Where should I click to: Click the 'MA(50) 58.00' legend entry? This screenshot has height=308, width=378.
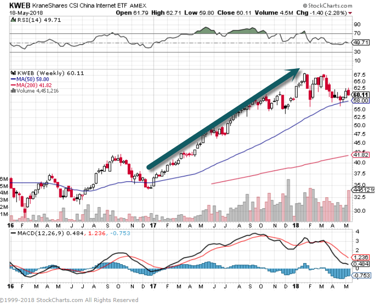coord(33,79)
